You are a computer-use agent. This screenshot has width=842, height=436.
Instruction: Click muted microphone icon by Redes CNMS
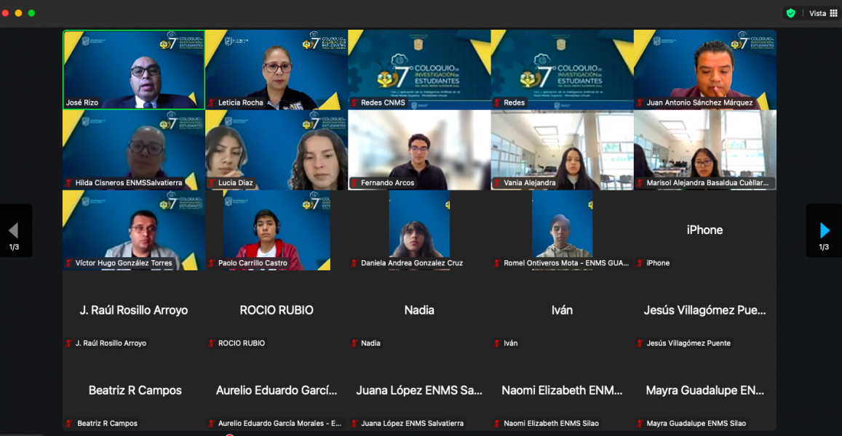pos(354,103)
